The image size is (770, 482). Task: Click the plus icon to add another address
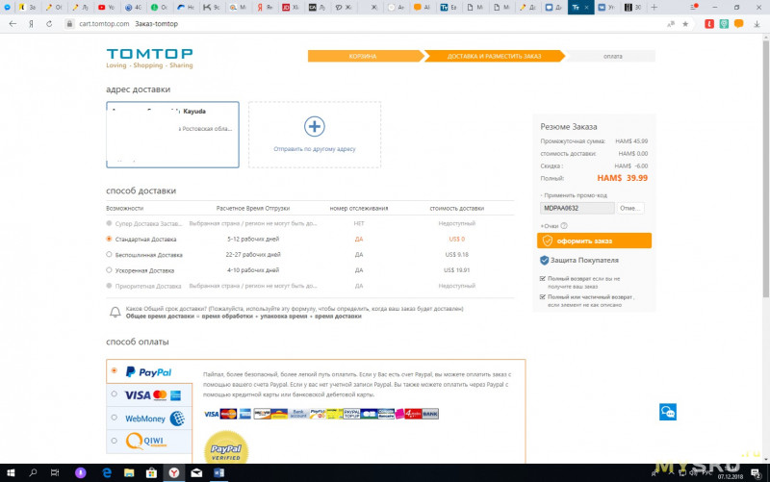coord(315,127)
